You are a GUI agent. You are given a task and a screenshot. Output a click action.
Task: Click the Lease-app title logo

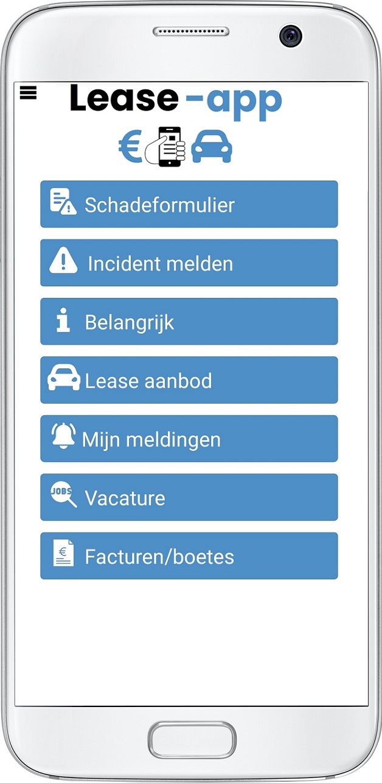click(x=176, y=100)
